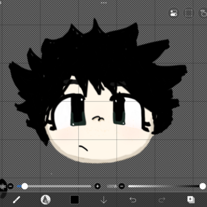Click the checkered opacity gradient track
This screenshot has height=207, width=207.
tap(164, 186)
